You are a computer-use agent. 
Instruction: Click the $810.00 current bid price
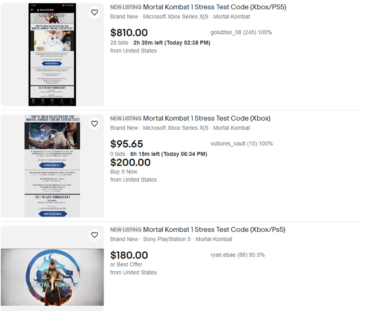(x=129, y=33)
